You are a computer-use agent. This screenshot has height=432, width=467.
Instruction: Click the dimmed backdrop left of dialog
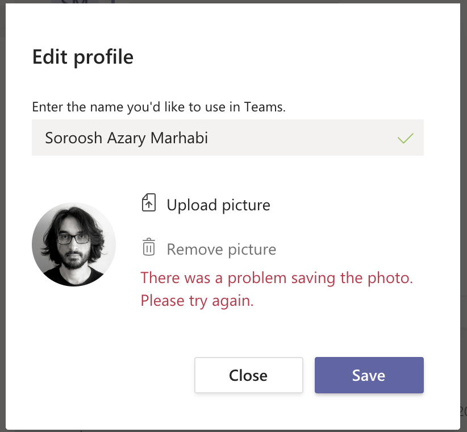coord(3,227)
